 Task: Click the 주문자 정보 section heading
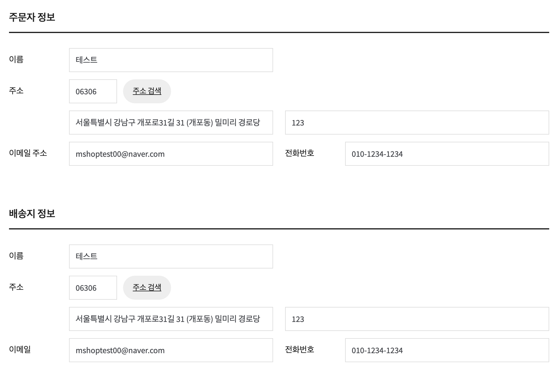point(32,17)
